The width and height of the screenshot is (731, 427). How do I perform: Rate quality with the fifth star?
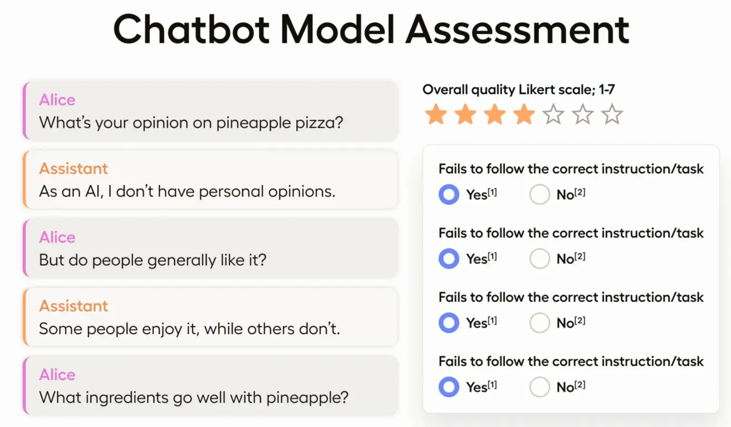553,115
